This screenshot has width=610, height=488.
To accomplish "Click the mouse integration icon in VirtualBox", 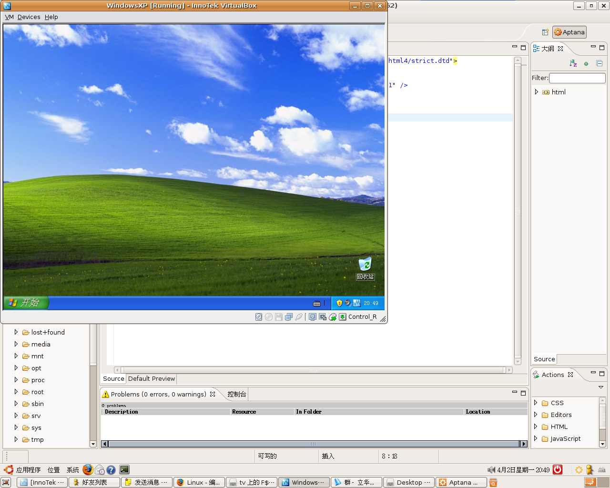I will [333, 317].
